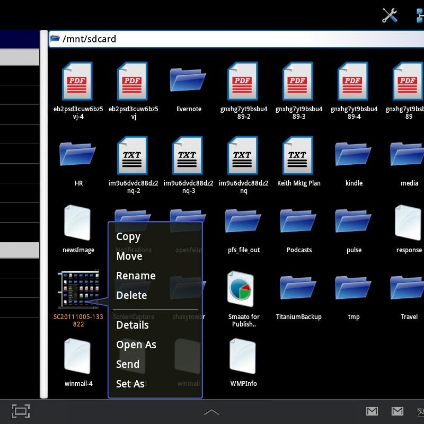
Task: Open the first Gmail notification icon
Action: [x=372, y=411]
